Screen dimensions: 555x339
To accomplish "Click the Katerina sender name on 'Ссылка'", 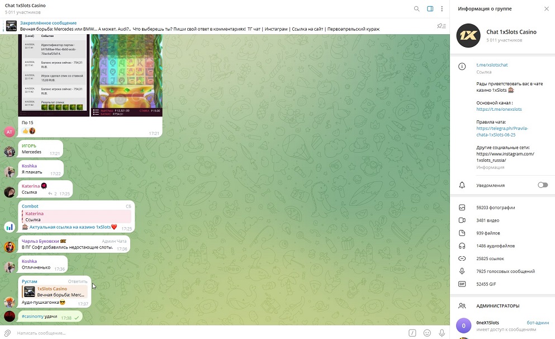I will (31, 186).
